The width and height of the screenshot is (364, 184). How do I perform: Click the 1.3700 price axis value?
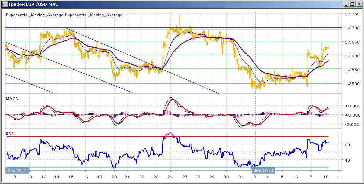(x=352, y=28)
